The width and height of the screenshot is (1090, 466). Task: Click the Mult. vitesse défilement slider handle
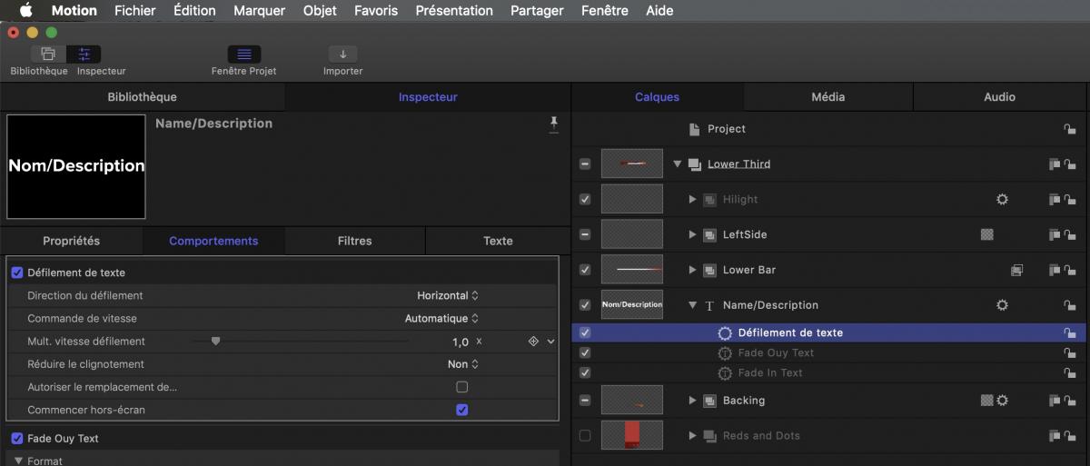[x=215, y=342]
